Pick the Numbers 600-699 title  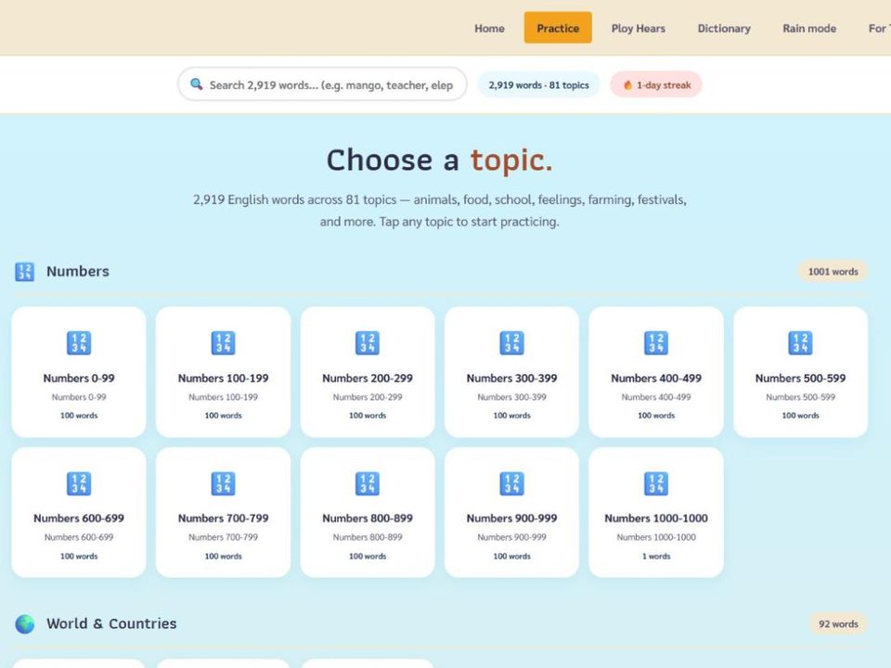(78, 519)
